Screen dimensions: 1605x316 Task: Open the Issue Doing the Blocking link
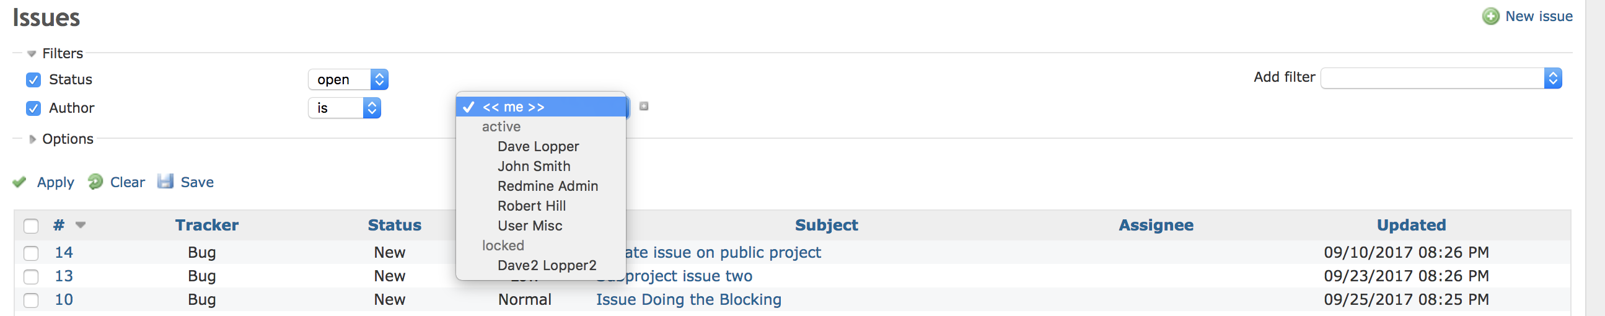click(x=688, y=300)
